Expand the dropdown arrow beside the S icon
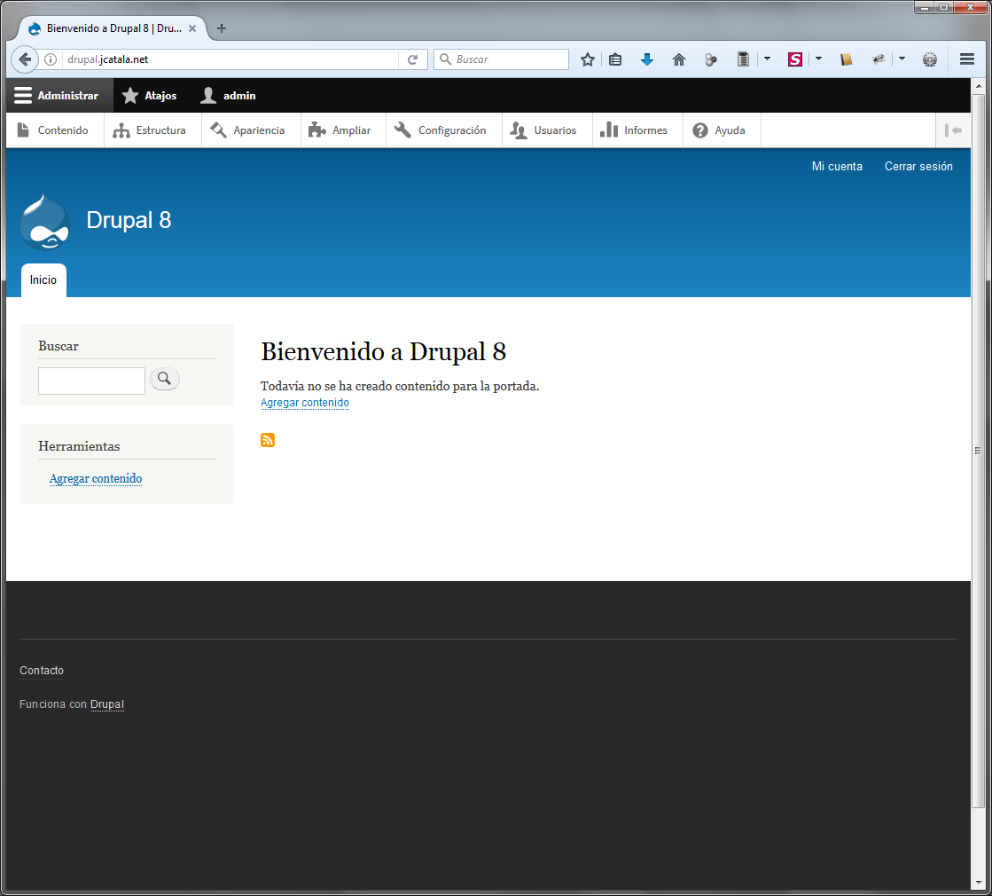This screenshot has width=992, height=896. 818,59
